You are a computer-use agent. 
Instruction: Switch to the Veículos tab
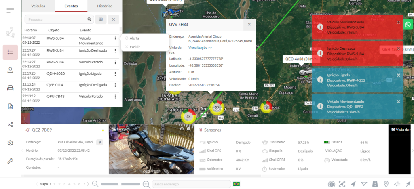(38, 6)
